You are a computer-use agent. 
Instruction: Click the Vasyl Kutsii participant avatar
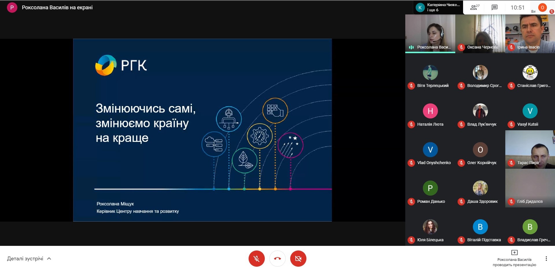pos(530,111)
